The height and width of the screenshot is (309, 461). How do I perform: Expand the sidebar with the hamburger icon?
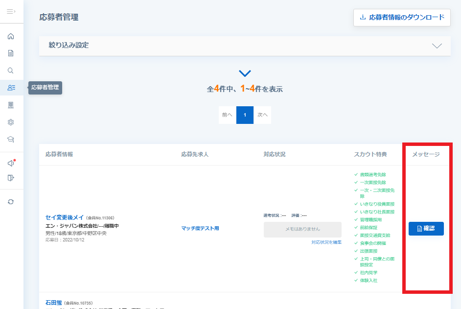point(11,11)
